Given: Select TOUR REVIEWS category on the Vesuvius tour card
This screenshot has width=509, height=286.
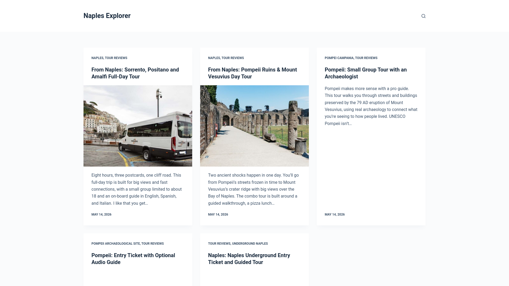Looking at the screenshot, I should (x=233, y=58).
